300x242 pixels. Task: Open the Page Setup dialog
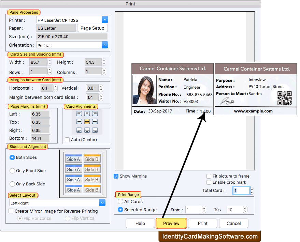pos(92,28)
